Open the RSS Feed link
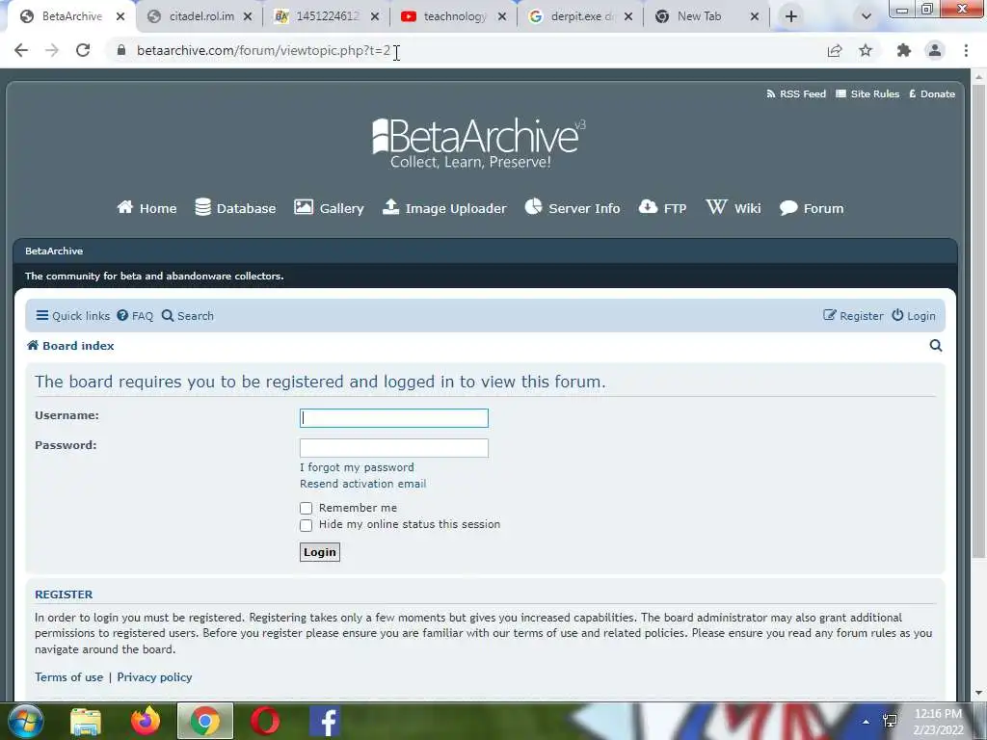 pos(795,93)
